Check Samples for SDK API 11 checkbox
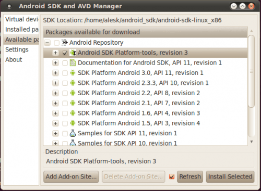Image resolution: width=261 pixels, height=191 pixels. [65, 133]
